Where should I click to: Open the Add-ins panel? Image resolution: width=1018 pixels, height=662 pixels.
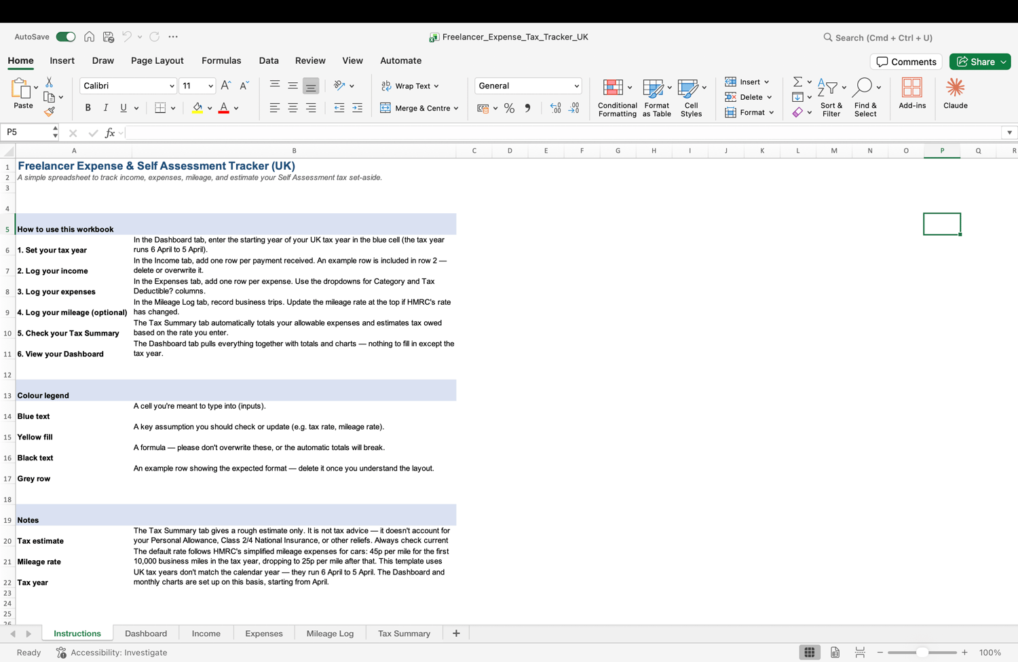coord(912,94)
